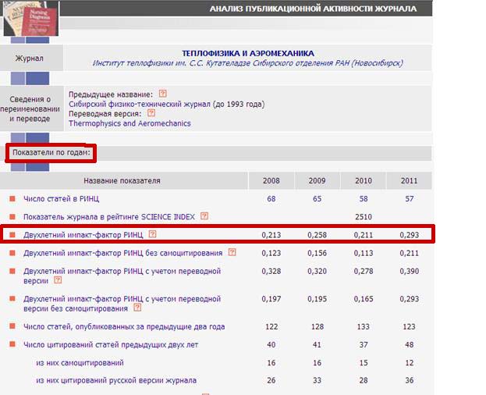Click impact factor value 0,213
Image resolution: width=486 pixels, height=395 pixels.
pos(271,235)
